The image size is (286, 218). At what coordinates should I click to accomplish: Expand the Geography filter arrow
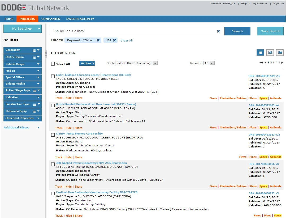pyautogui.click(x=38, y=50)
